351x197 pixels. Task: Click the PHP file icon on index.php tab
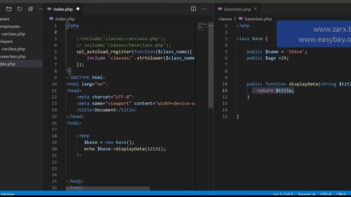(49, 9)
